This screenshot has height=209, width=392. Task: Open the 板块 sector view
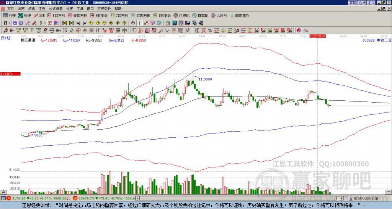tap(24, 16)
